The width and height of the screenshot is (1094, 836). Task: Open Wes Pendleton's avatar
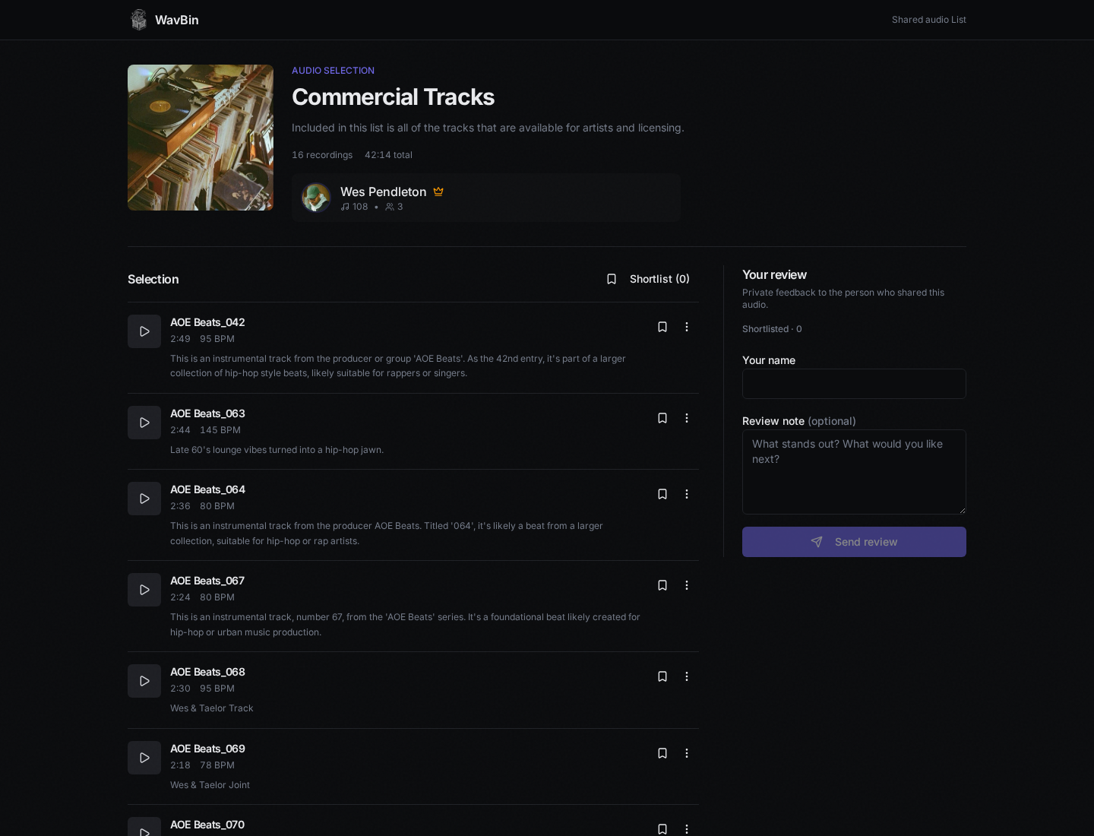(x=316, y=198)
